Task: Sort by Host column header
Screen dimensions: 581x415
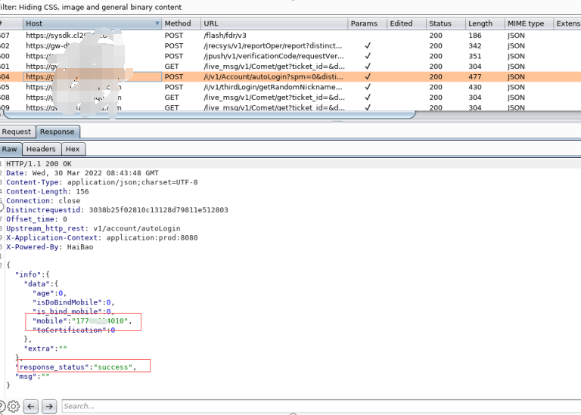Action: (x=92, y=23)
